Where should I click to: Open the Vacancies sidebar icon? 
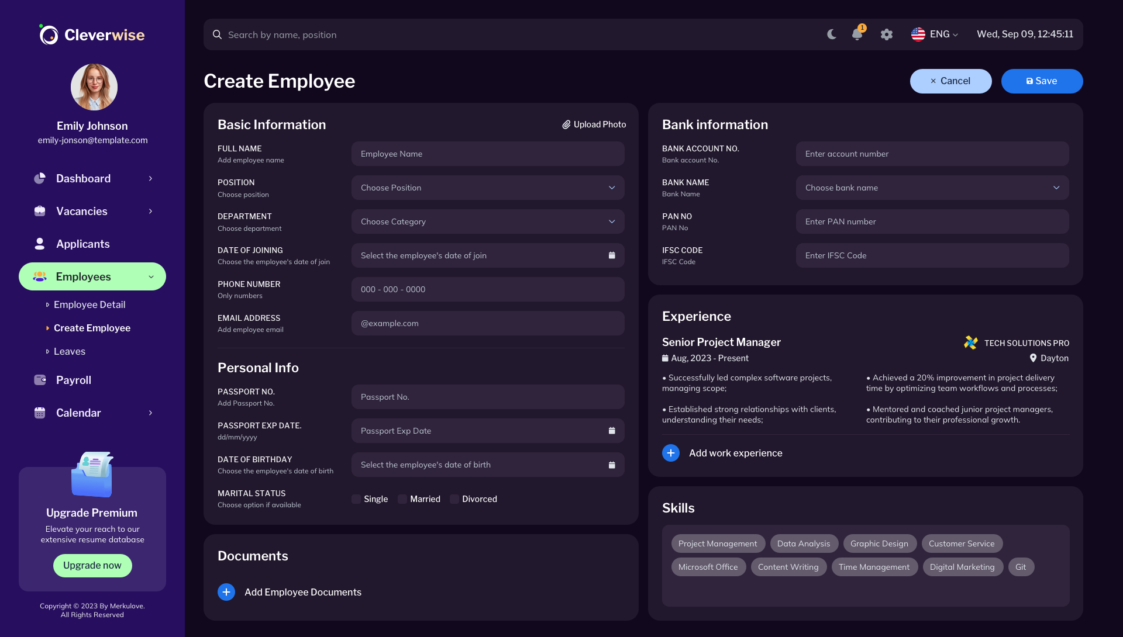pos(39,211)
